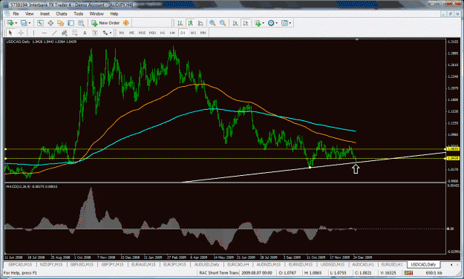Toggle the Expert Advisors icon

[126, 23]
